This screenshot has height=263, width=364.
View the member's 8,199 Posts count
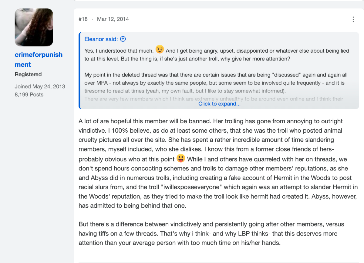pyautogui.click(x=29, y=95)
